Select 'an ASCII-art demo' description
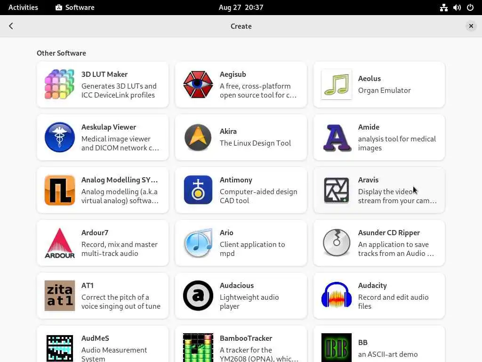Viewport: 482px width, 362px height. click(388, 354)
